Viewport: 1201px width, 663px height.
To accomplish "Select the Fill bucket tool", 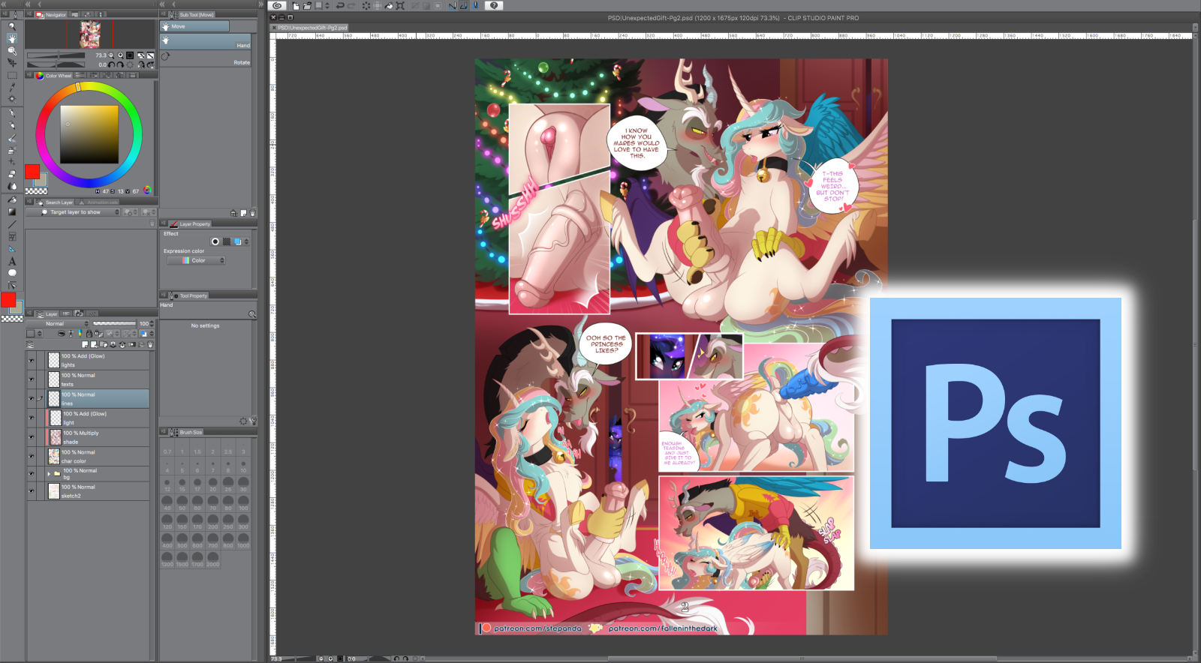I will [x=12, y=199].
